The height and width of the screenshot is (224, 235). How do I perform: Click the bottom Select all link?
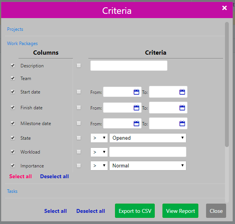tap(56, 211)
